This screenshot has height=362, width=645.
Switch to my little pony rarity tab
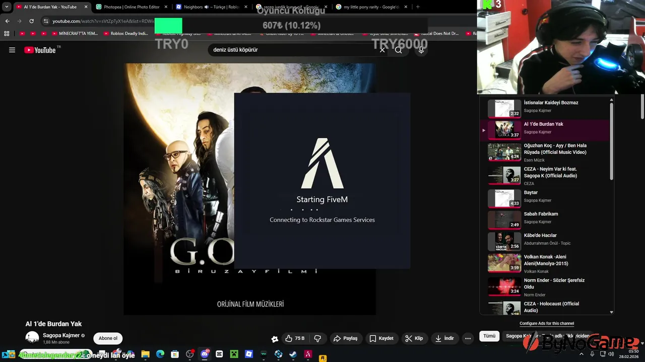[x=371, y=7]
